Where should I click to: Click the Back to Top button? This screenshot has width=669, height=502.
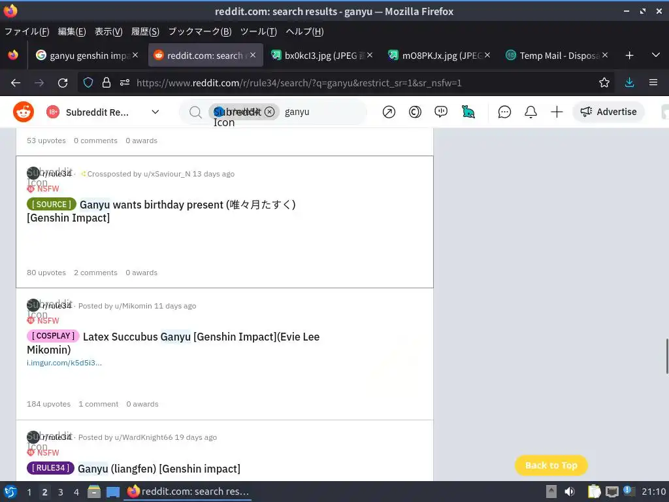point(551,465)
